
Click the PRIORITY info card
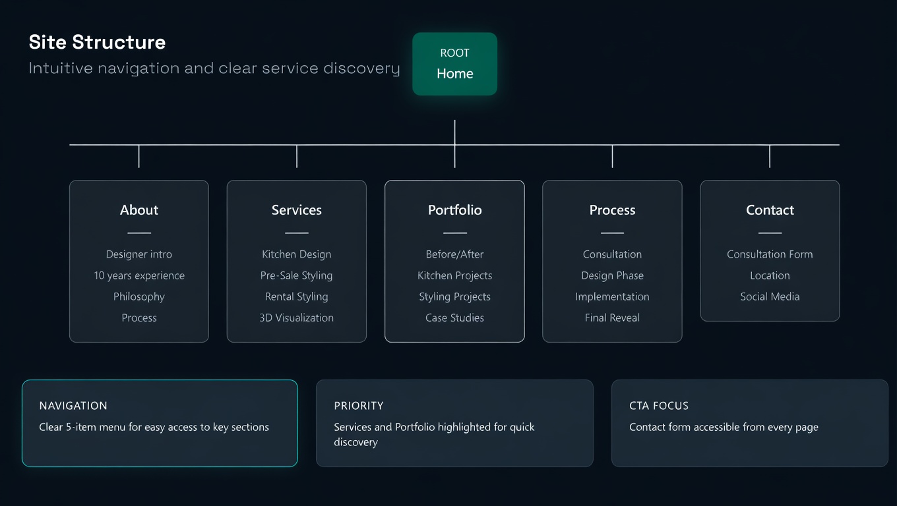point(454,423)
